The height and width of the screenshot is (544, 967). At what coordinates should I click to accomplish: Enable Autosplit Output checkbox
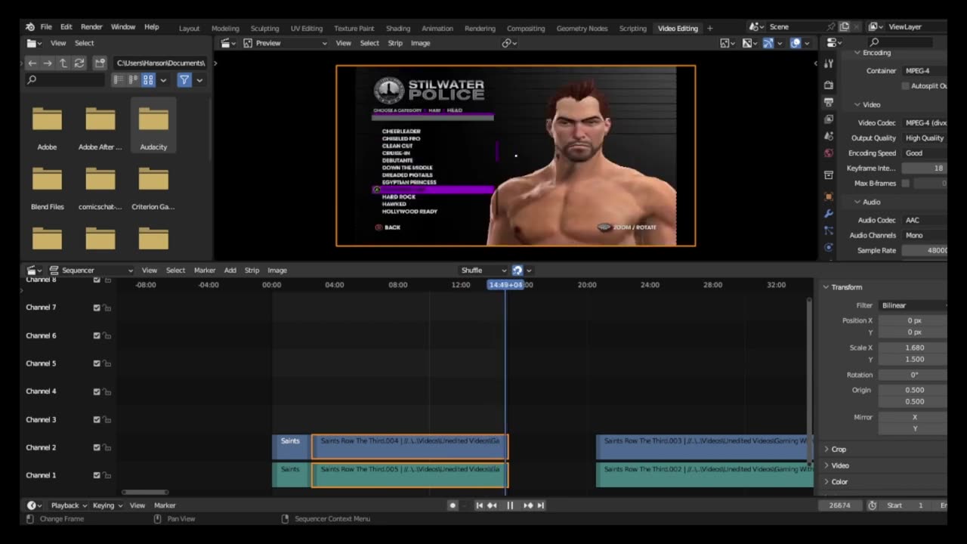tap(906, 85)
